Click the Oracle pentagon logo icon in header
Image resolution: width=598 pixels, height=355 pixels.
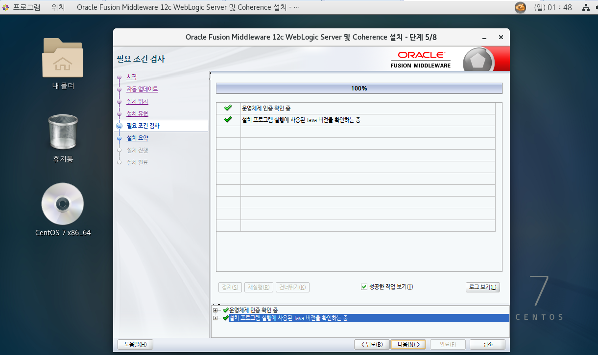click(x=478, y=61)
